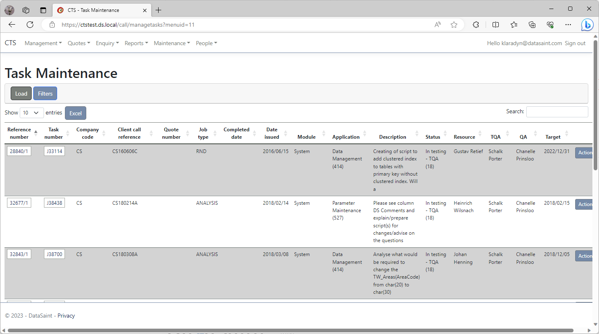Sort table by TQA column
Viewport: 599px width, 334px height.
499,133
